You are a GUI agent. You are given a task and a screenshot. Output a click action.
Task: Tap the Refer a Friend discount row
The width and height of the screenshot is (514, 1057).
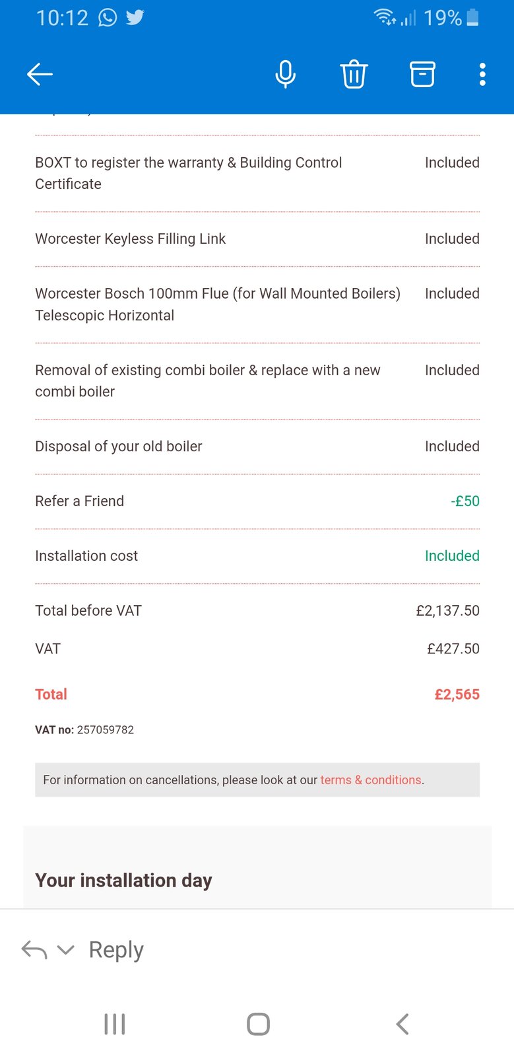point(257,501)
